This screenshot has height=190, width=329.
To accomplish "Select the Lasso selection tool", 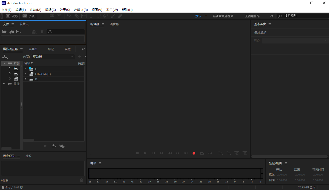I will [x=106, y=16].
